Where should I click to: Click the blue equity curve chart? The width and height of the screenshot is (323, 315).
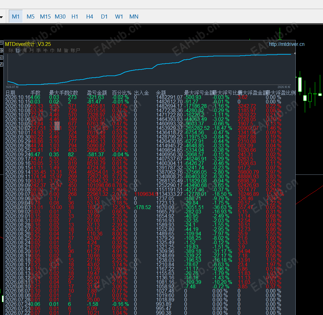(x=149, y=69)
